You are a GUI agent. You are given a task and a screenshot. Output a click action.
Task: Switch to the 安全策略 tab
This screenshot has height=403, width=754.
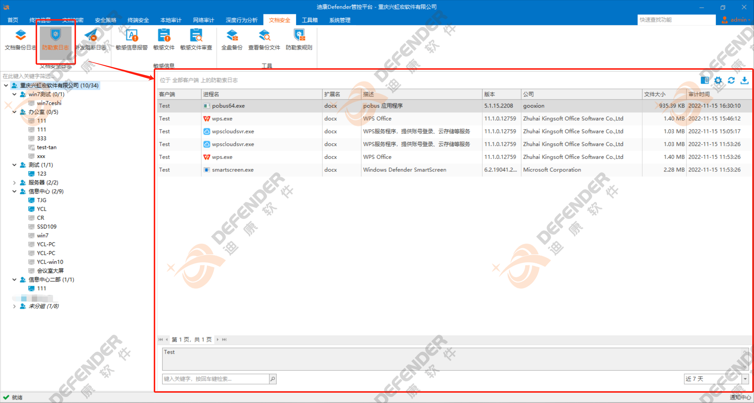point(105,20)
